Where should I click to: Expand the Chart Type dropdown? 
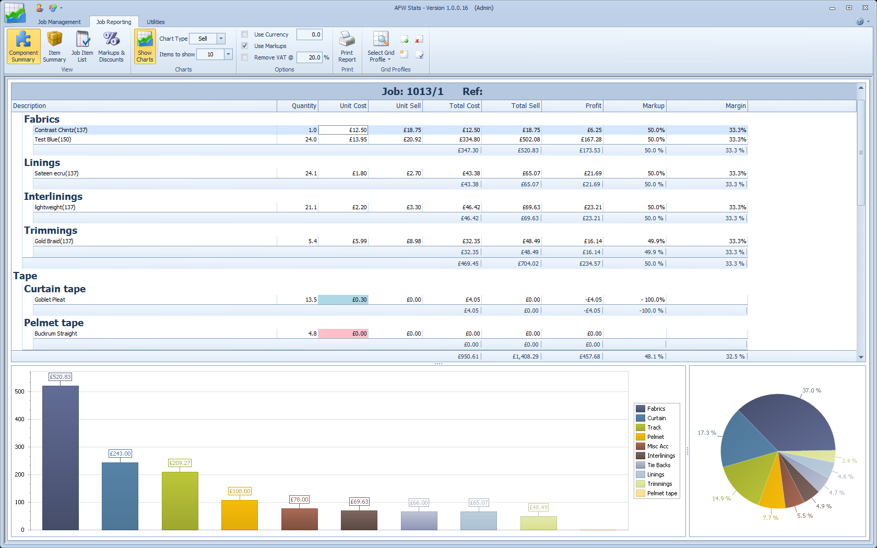click(221, 39)
